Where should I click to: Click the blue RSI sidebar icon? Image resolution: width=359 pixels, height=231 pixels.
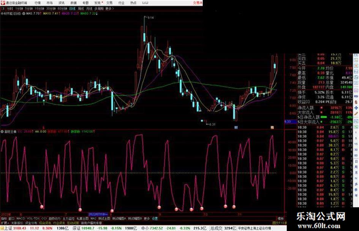(356, 96)
